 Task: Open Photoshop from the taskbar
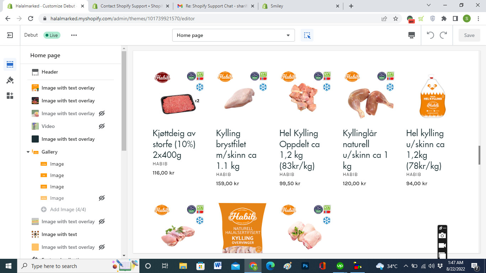point(305,266)
